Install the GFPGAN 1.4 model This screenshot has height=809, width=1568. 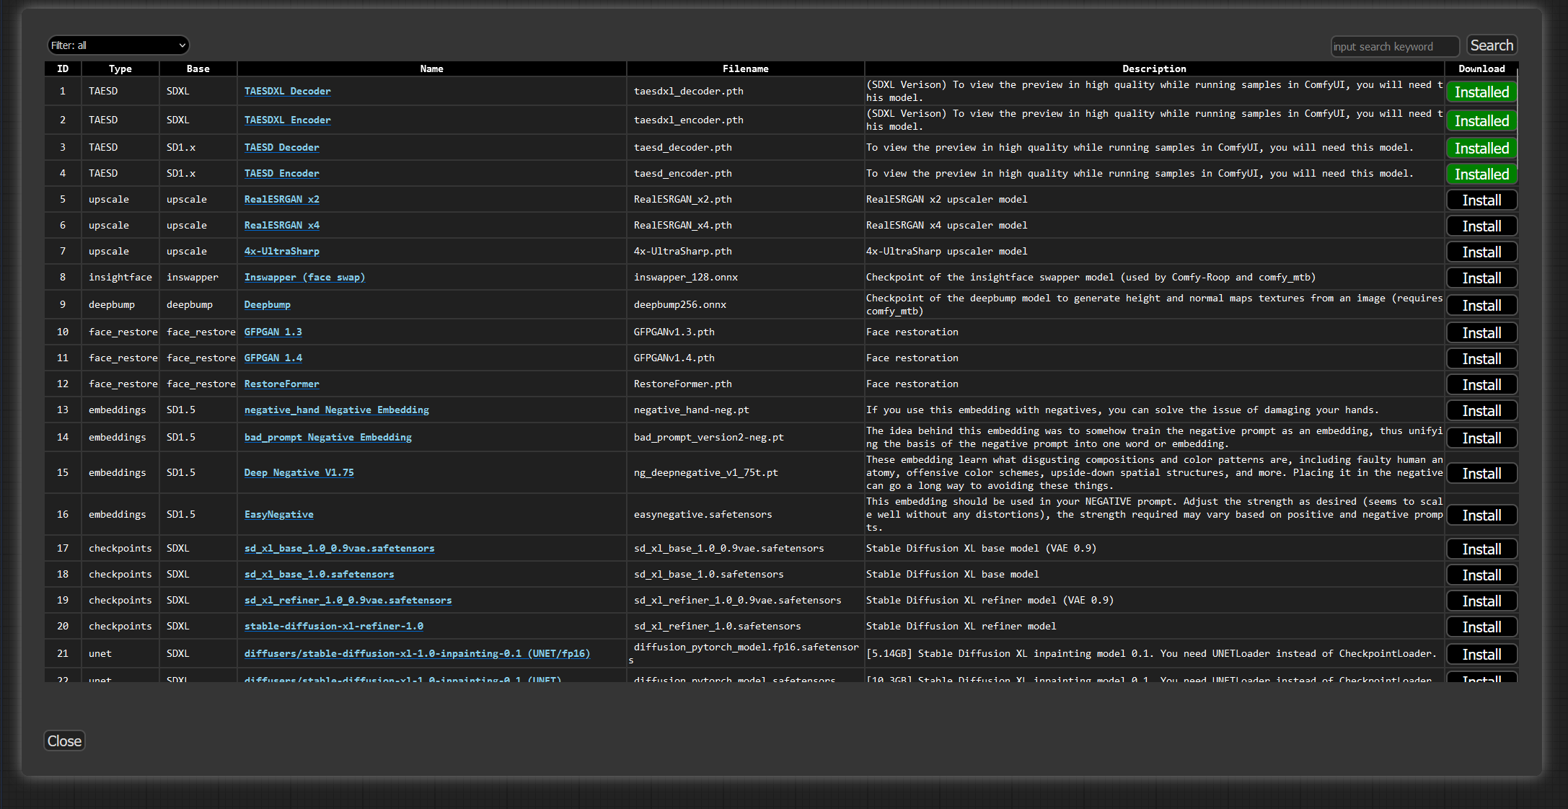pos(1481,359)
